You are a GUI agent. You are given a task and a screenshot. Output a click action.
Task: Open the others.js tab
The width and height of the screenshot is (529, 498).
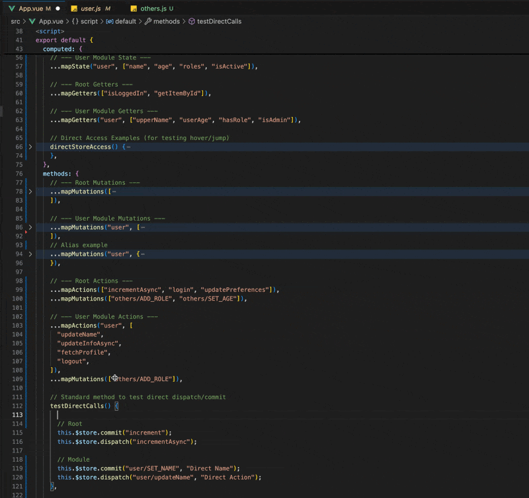[x=153, y=9]
